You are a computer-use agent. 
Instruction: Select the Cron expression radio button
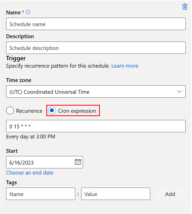pos(52,111)
